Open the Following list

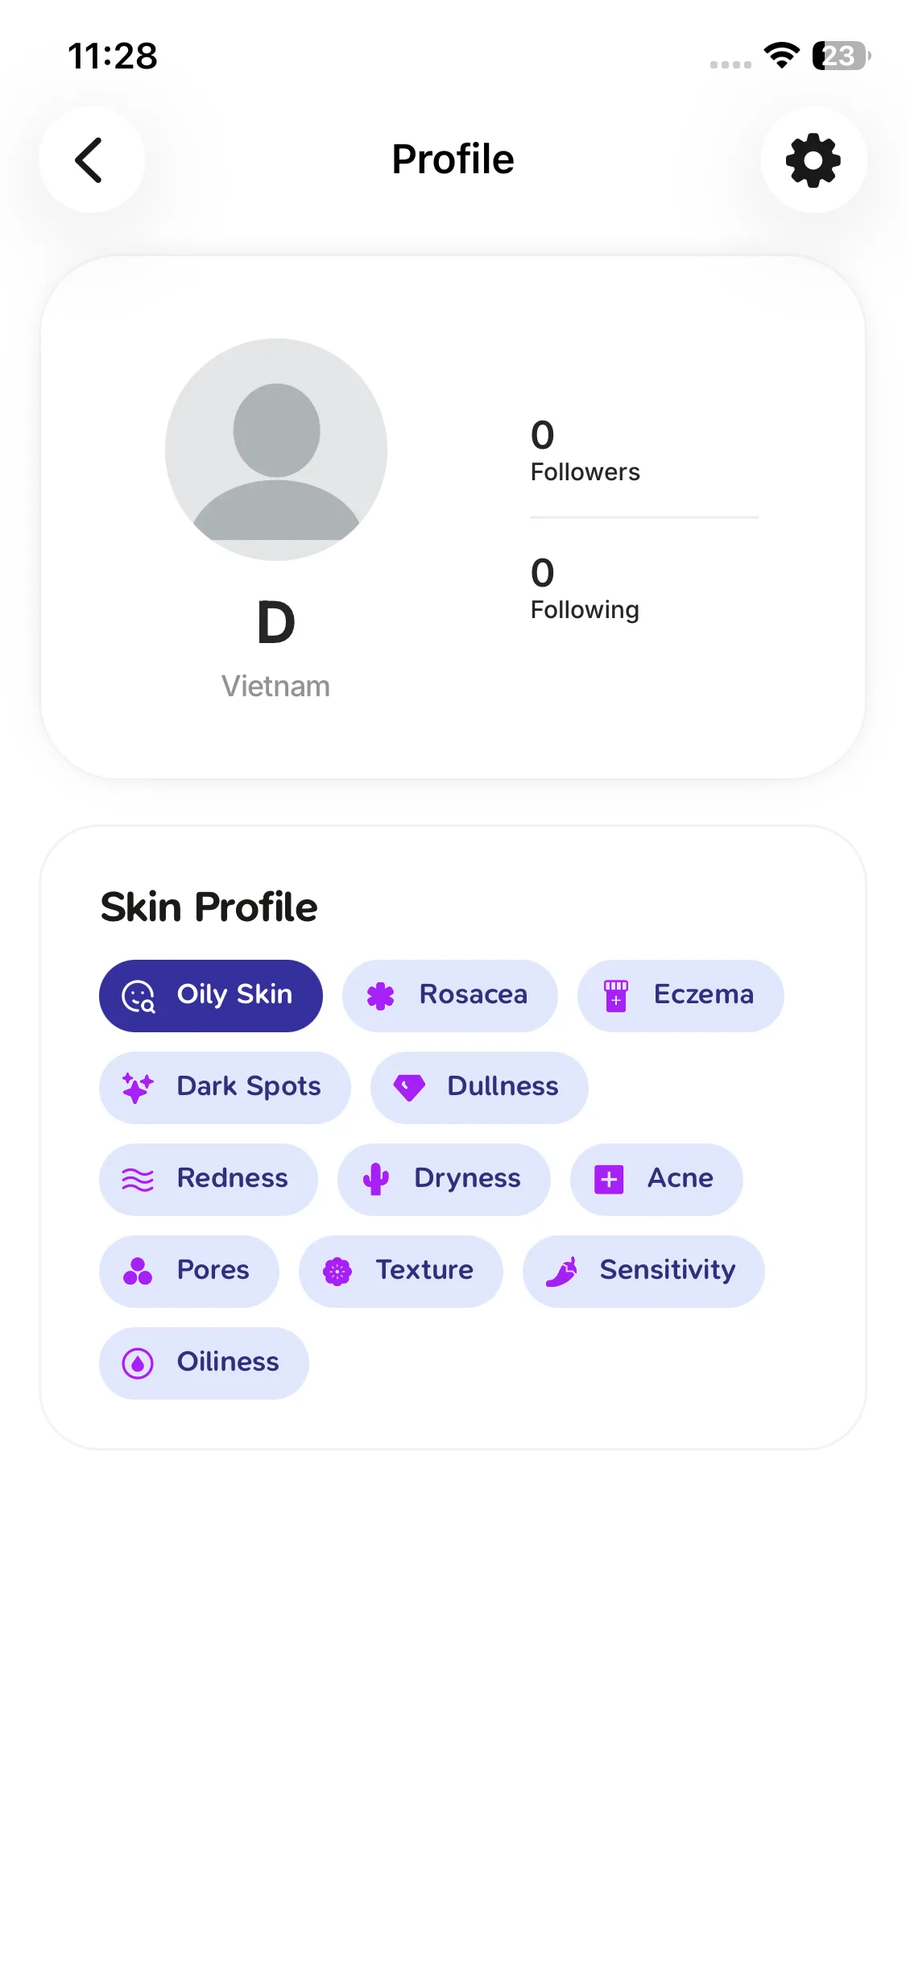585,588
